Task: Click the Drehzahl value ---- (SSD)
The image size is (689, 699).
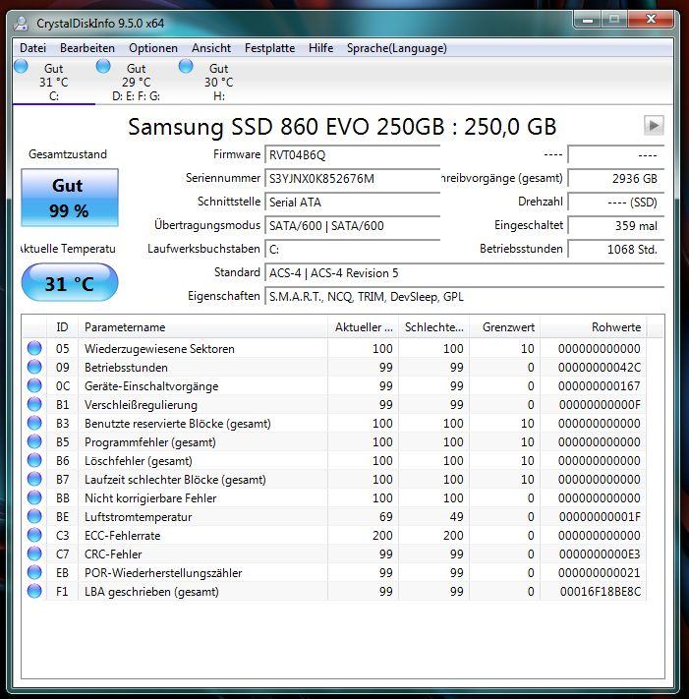Action: pyautogui.click(x=616, y=203)
